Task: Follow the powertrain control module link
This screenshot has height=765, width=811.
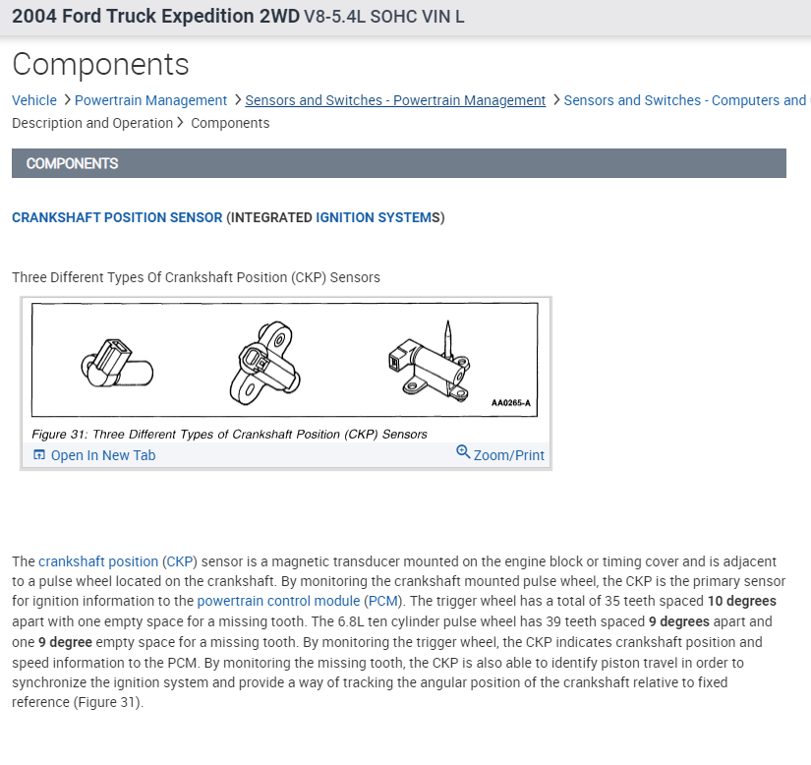Action: pos(279,601)
